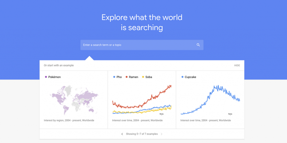Click the Cupcake example title
Screen dimensions: 287x143
[190, 77]
